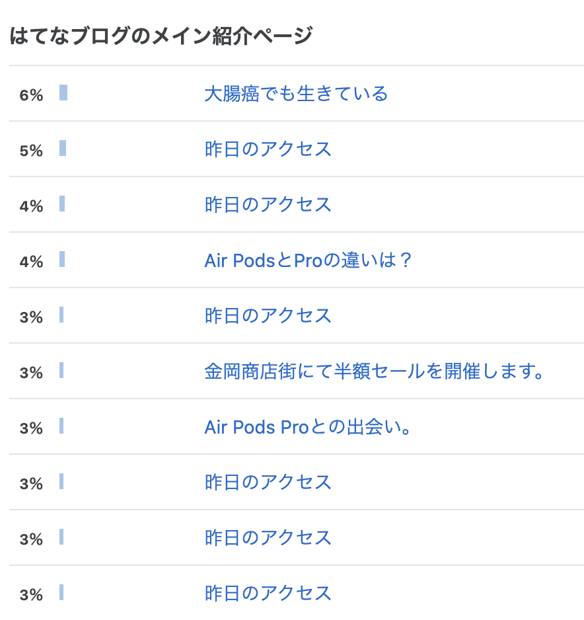This screenshot has width=584, height=620.
Task: Open the last 昨日のアクセス link in list
Action: pos(268,593)
